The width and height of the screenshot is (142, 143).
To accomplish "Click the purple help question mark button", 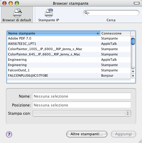I will coord(9,134).
